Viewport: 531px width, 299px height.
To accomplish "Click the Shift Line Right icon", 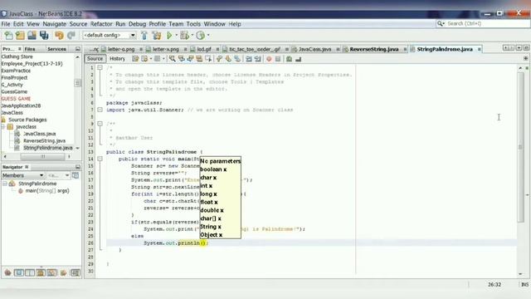I will click(x=258, y=59).
